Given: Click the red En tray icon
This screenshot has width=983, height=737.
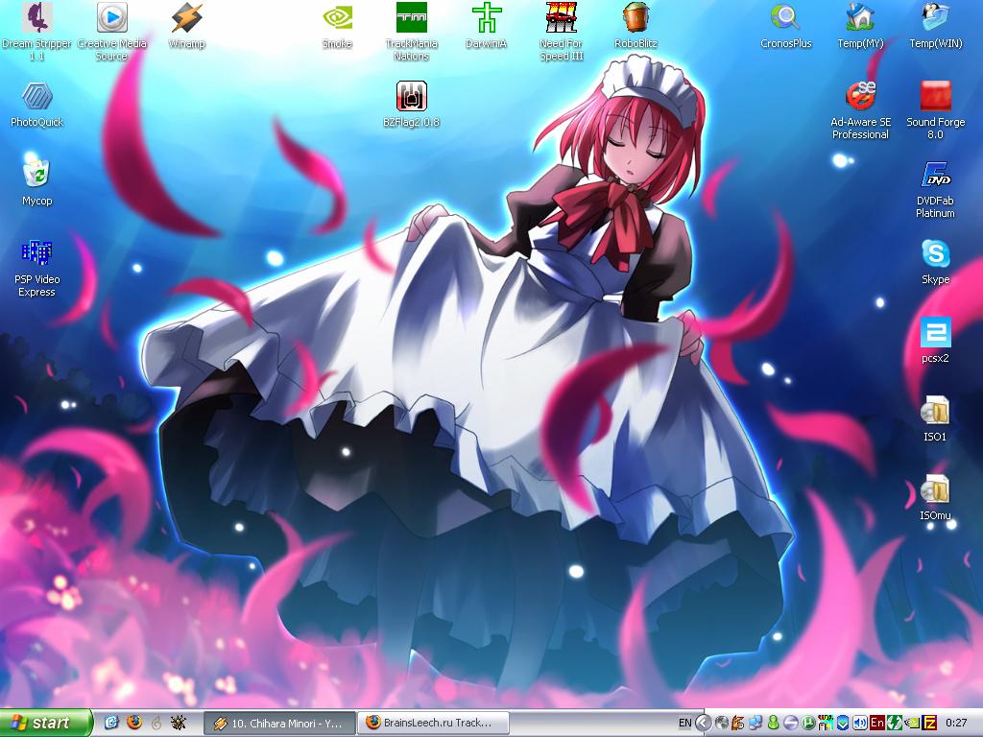Looking at the screenshot, I should 877,723.
